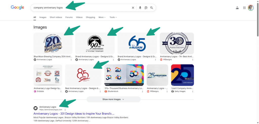Open options for Stowe 85 image result

tap(100, 91)
